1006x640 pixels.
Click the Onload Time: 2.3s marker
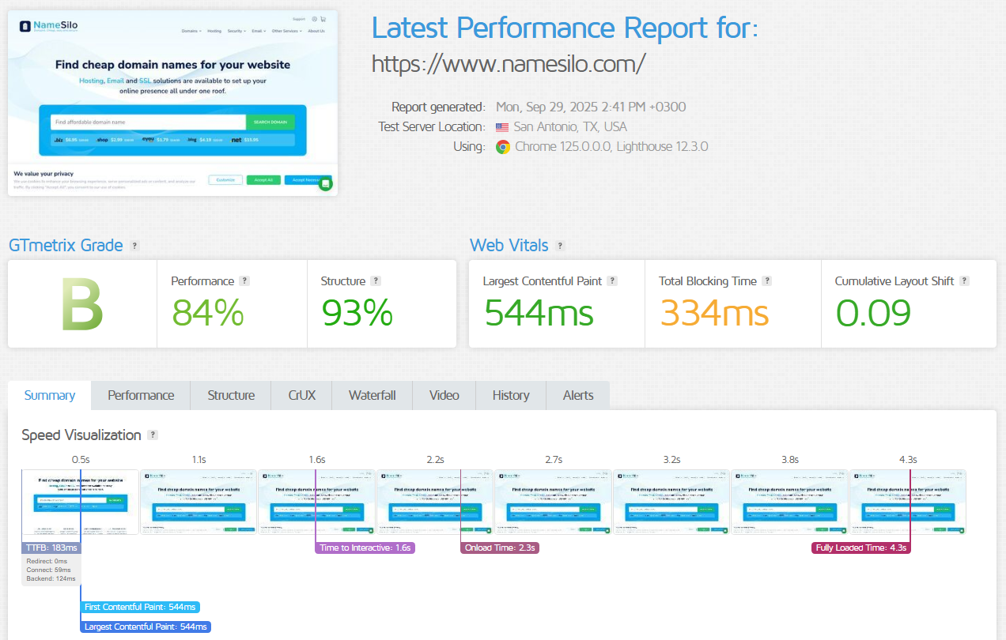pyautogui.click(x=500, y=548)
